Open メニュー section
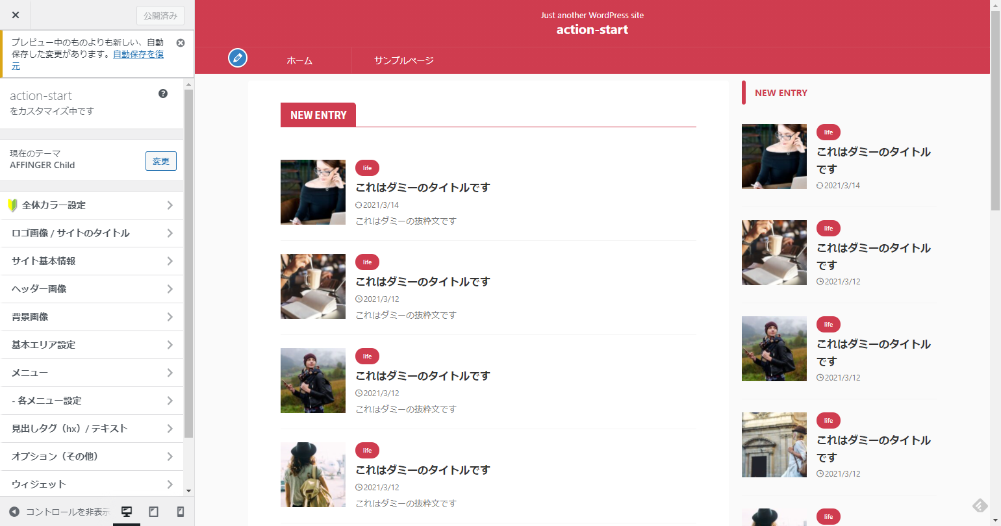 coord(92,373)
